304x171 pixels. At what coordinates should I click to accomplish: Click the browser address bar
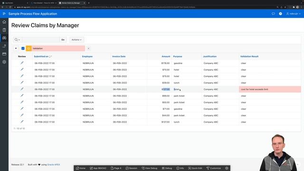tap(143, 7)
